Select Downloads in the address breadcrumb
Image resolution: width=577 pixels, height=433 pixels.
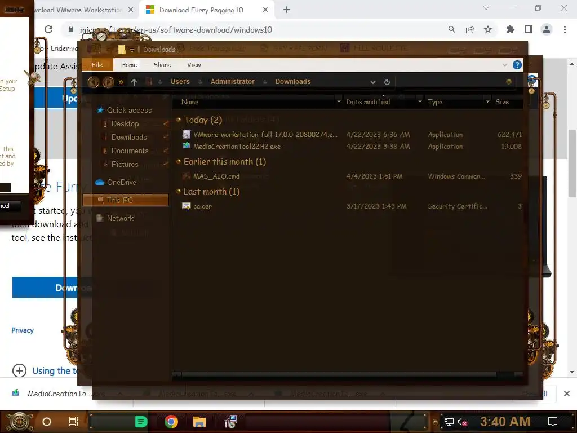(x=293, y=82)
